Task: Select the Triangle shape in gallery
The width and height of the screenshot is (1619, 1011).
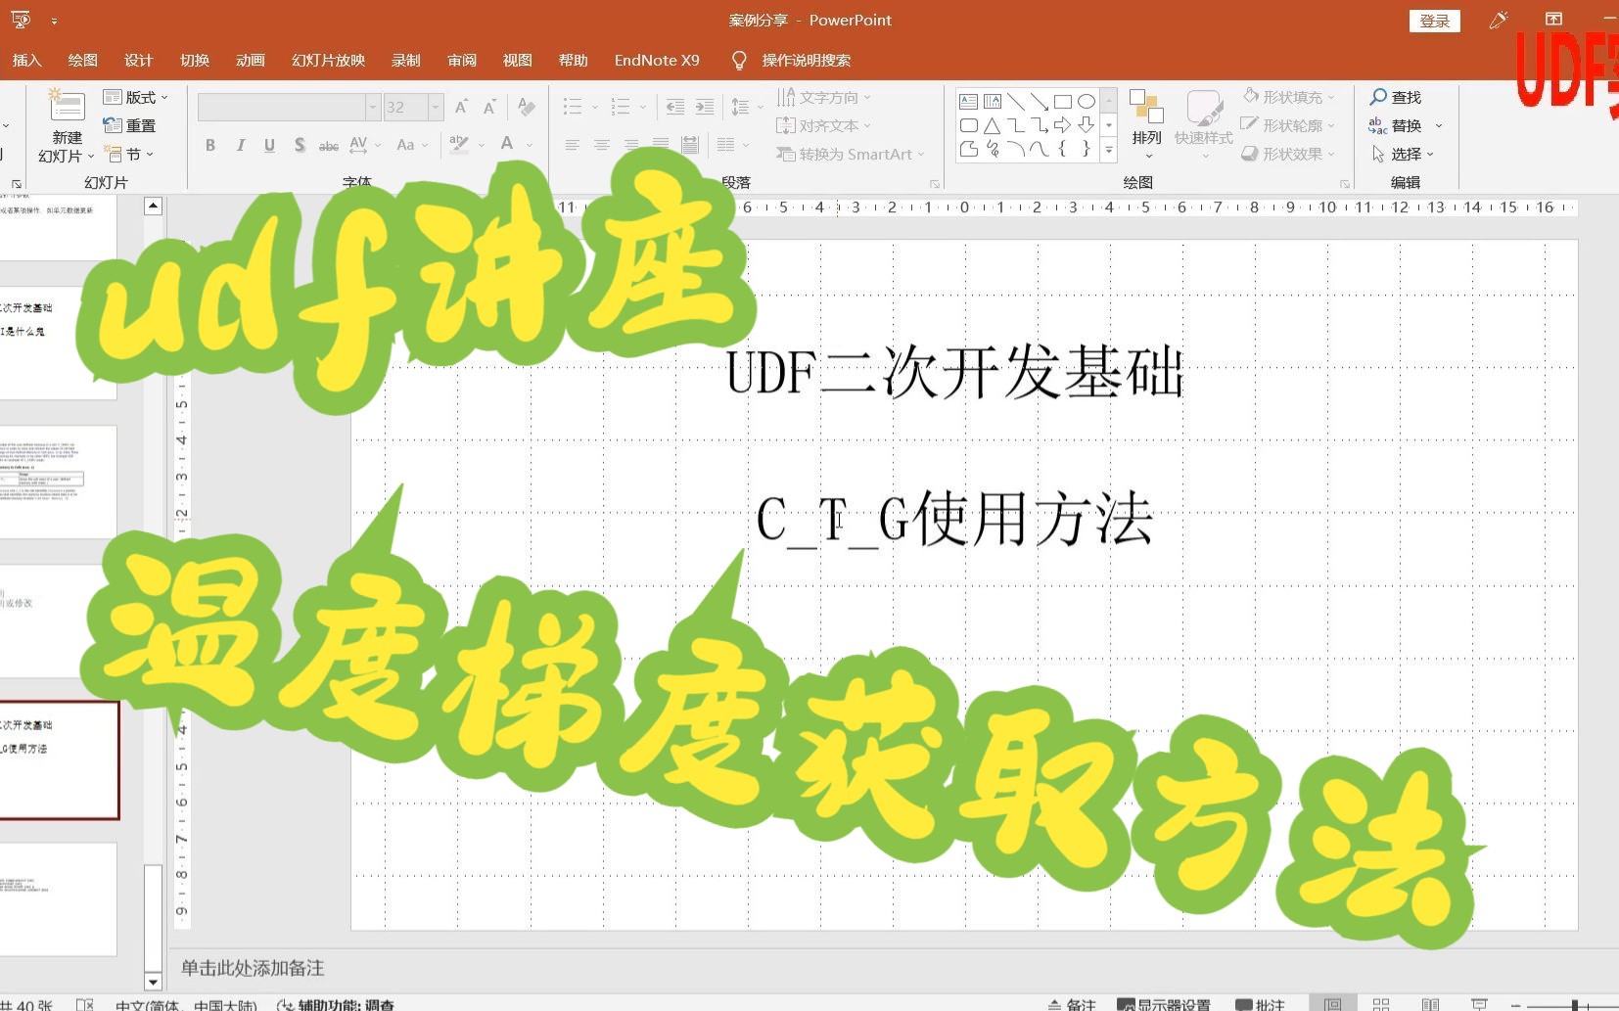Action: pos(992,125)
